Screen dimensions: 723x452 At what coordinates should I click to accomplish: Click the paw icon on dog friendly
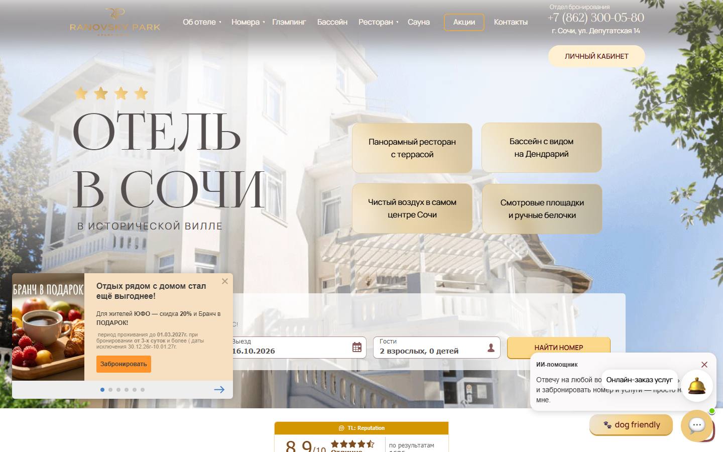coord(608,425)
